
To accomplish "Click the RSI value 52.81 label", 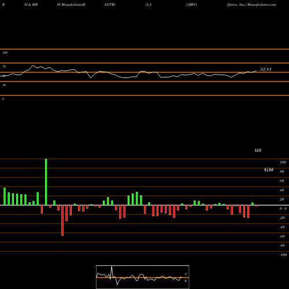I will point(266,69).
